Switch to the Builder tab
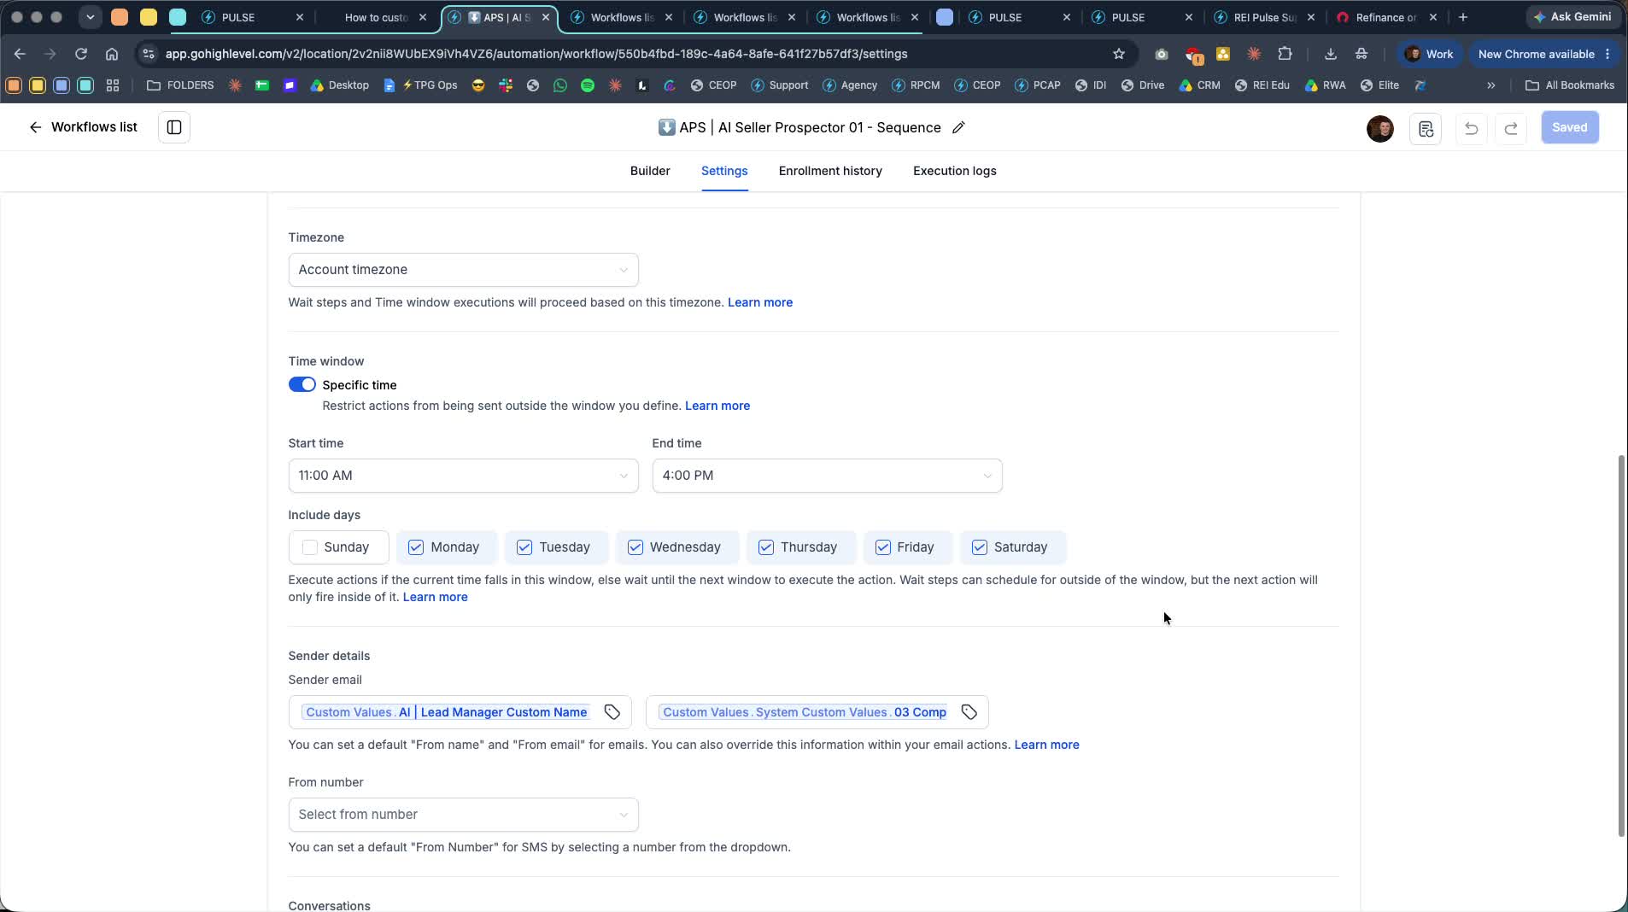The height and width of the screenshot is (912, 1628). [650, 171]
